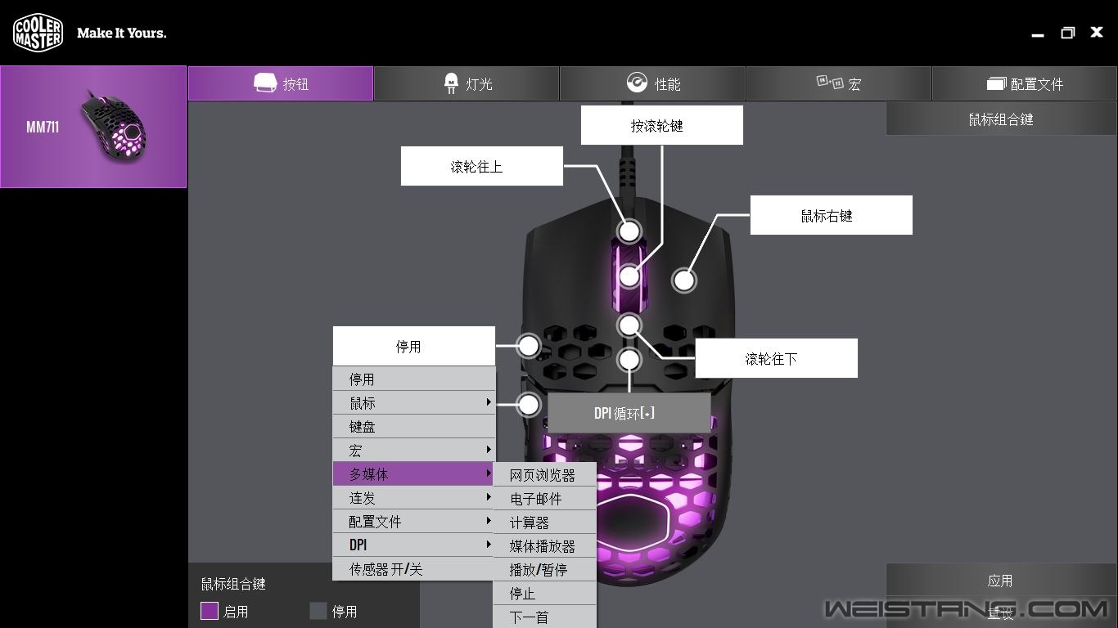
Task: Enable 鼠标组合键 with the 启用 checkbox
Action: [x=210, y=611]
